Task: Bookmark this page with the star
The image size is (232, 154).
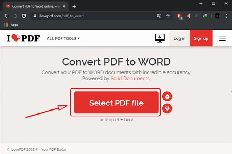Action: pos(168,16)
